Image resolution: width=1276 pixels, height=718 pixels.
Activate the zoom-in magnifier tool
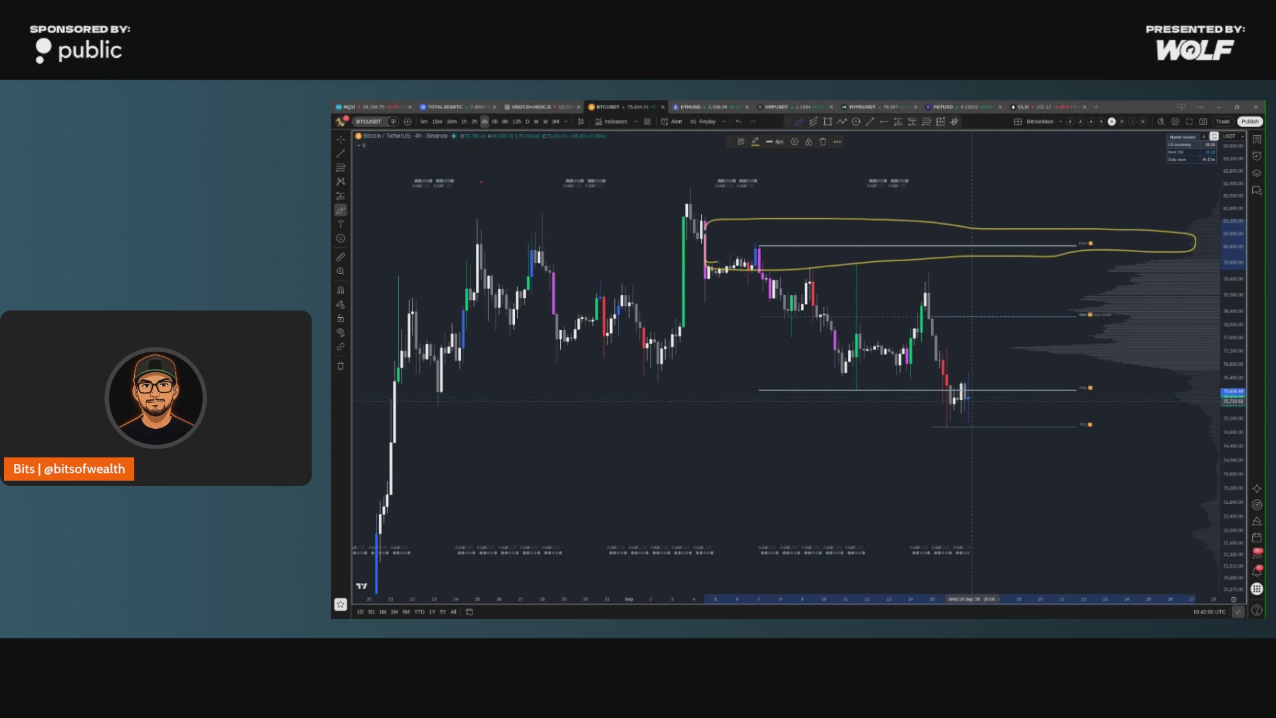(x=340, y=271)
